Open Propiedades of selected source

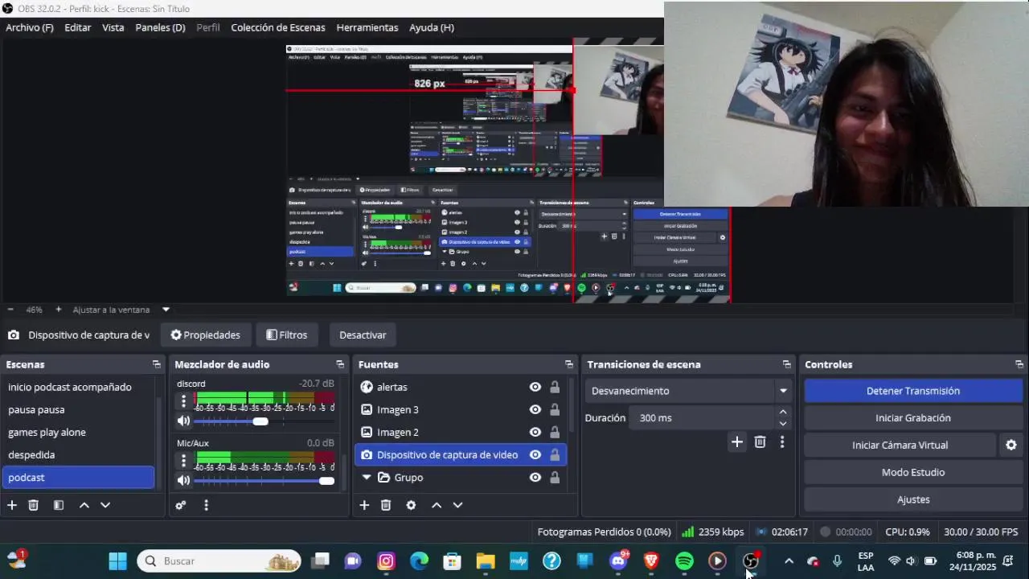[x=206, y=335]
